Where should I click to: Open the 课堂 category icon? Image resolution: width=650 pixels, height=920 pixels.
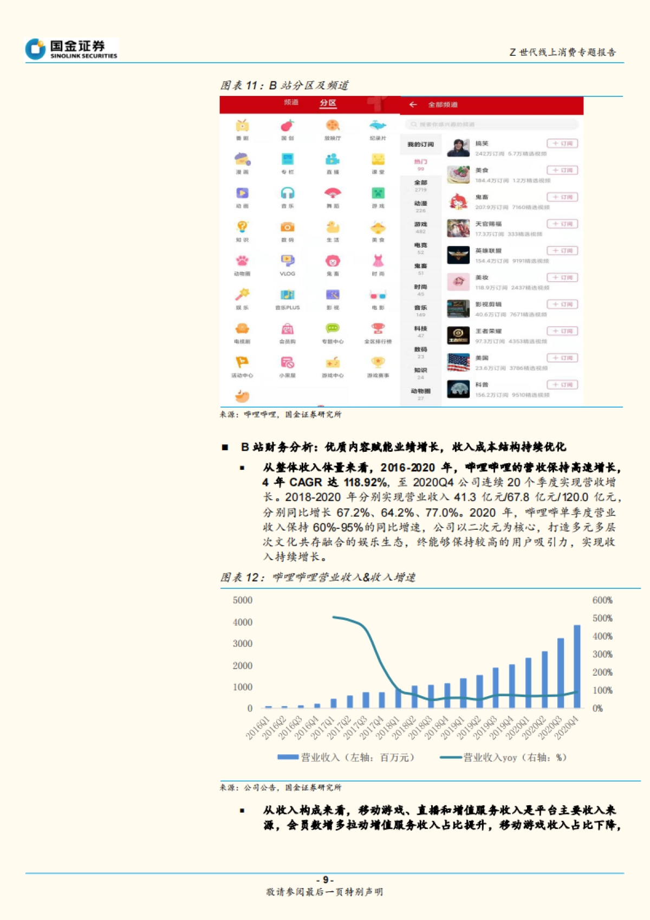coord(378,159)
